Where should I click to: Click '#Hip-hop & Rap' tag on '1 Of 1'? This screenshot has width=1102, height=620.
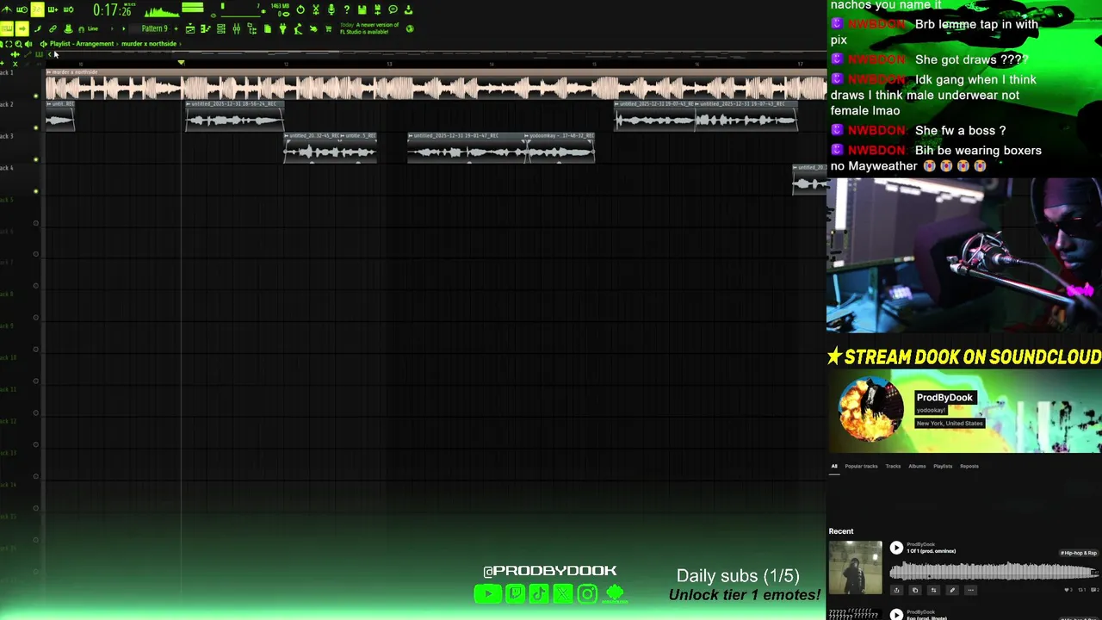tap(1079, 552)
